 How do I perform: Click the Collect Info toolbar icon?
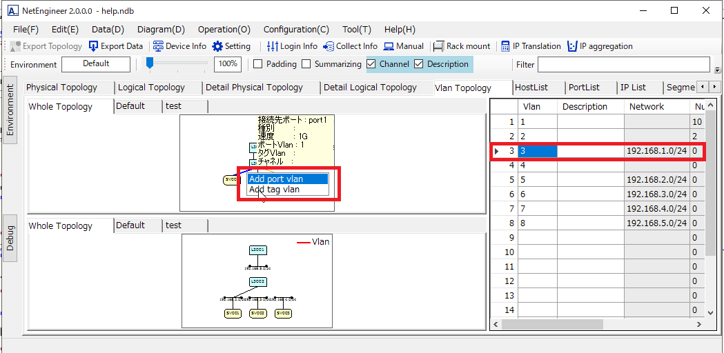point(329,46)
